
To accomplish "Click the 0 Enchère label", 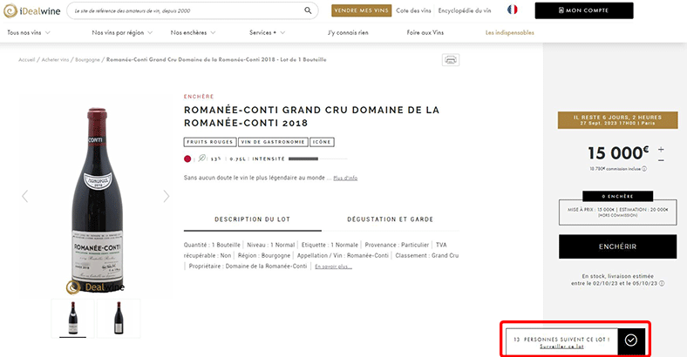I will (x=618, y=196).
